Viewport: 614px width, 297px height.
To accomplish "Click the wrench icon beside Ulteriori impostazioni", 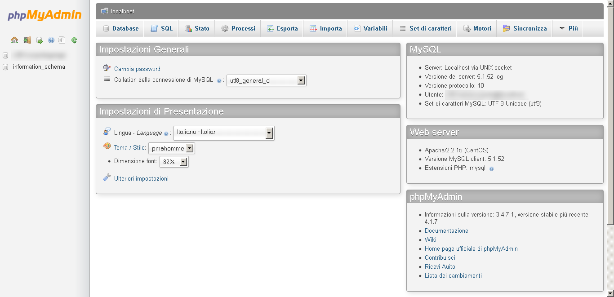I will [x=107, y=177].
